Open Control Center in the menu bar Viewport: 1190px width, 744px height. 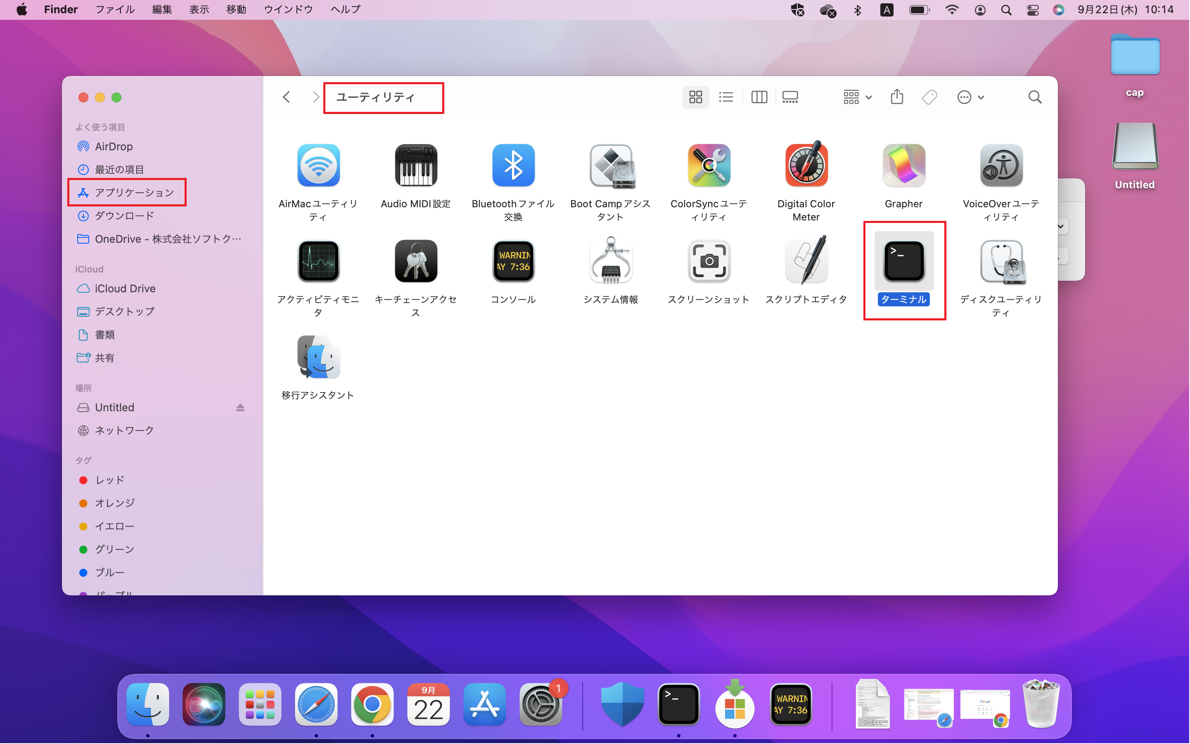1033,10
